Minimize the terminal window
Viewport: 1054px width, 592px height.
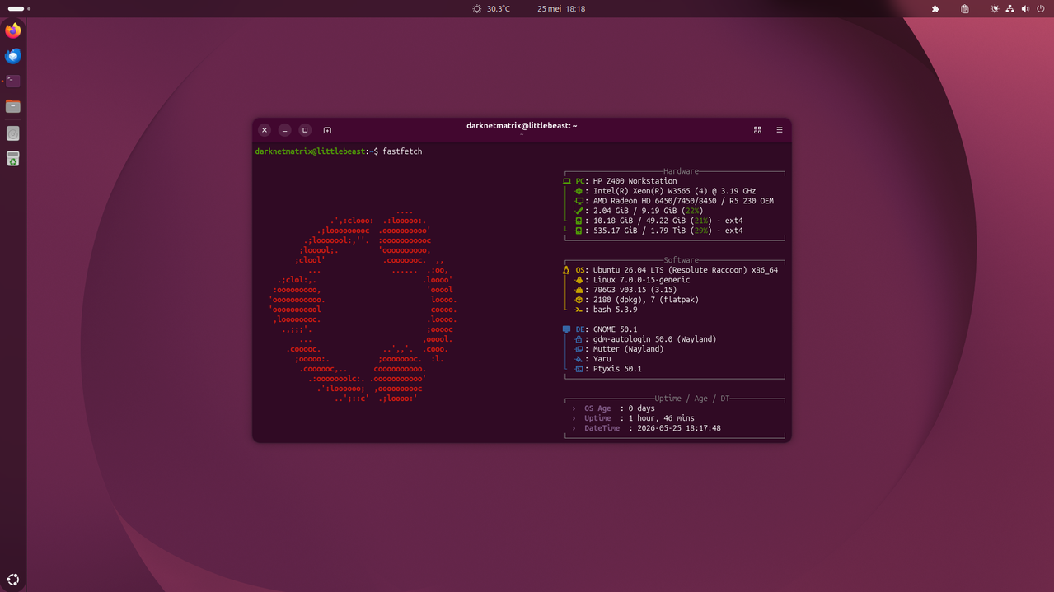click(x=284, y=130)
